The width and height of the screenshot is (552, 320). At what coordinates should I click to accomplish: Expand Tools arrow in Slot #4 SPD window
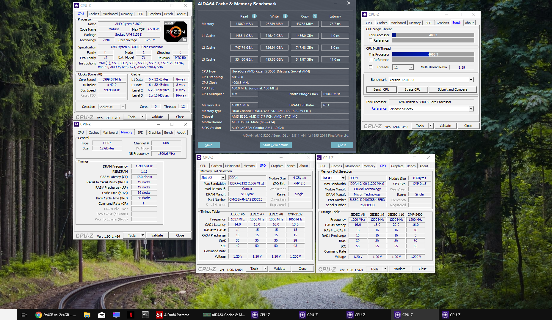click(x=385, y=269)
